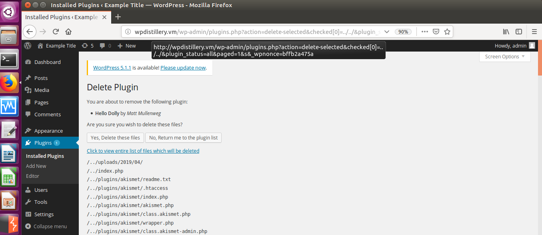
Task: Open a new Firefox tab
Action: coord(118,17)
